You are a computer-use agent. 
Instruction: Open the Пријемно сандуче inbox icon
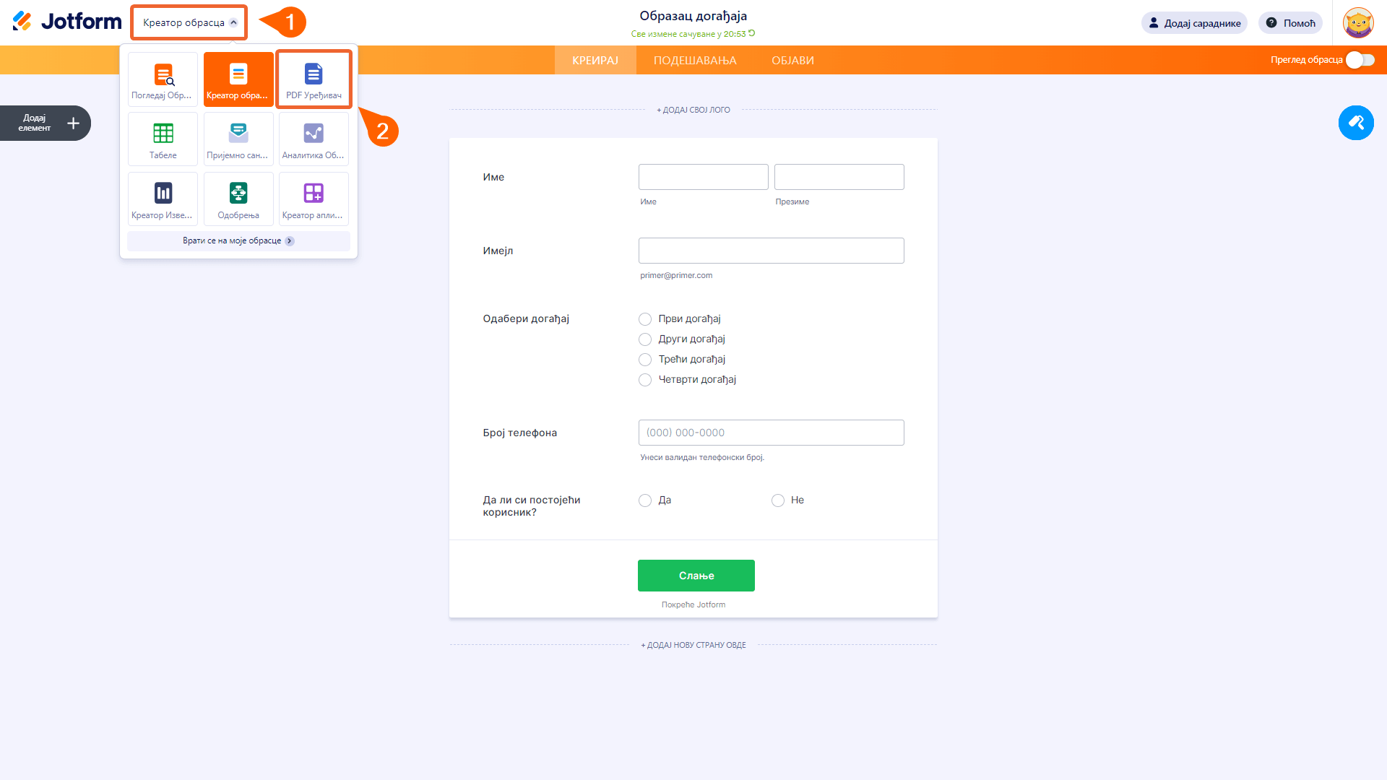click(238, 139)
